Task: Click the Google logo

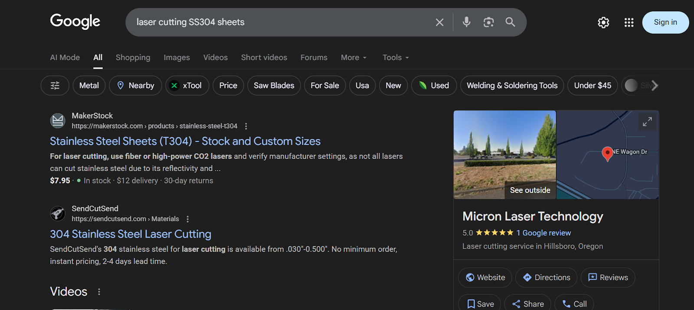Action: pos(75,21)
